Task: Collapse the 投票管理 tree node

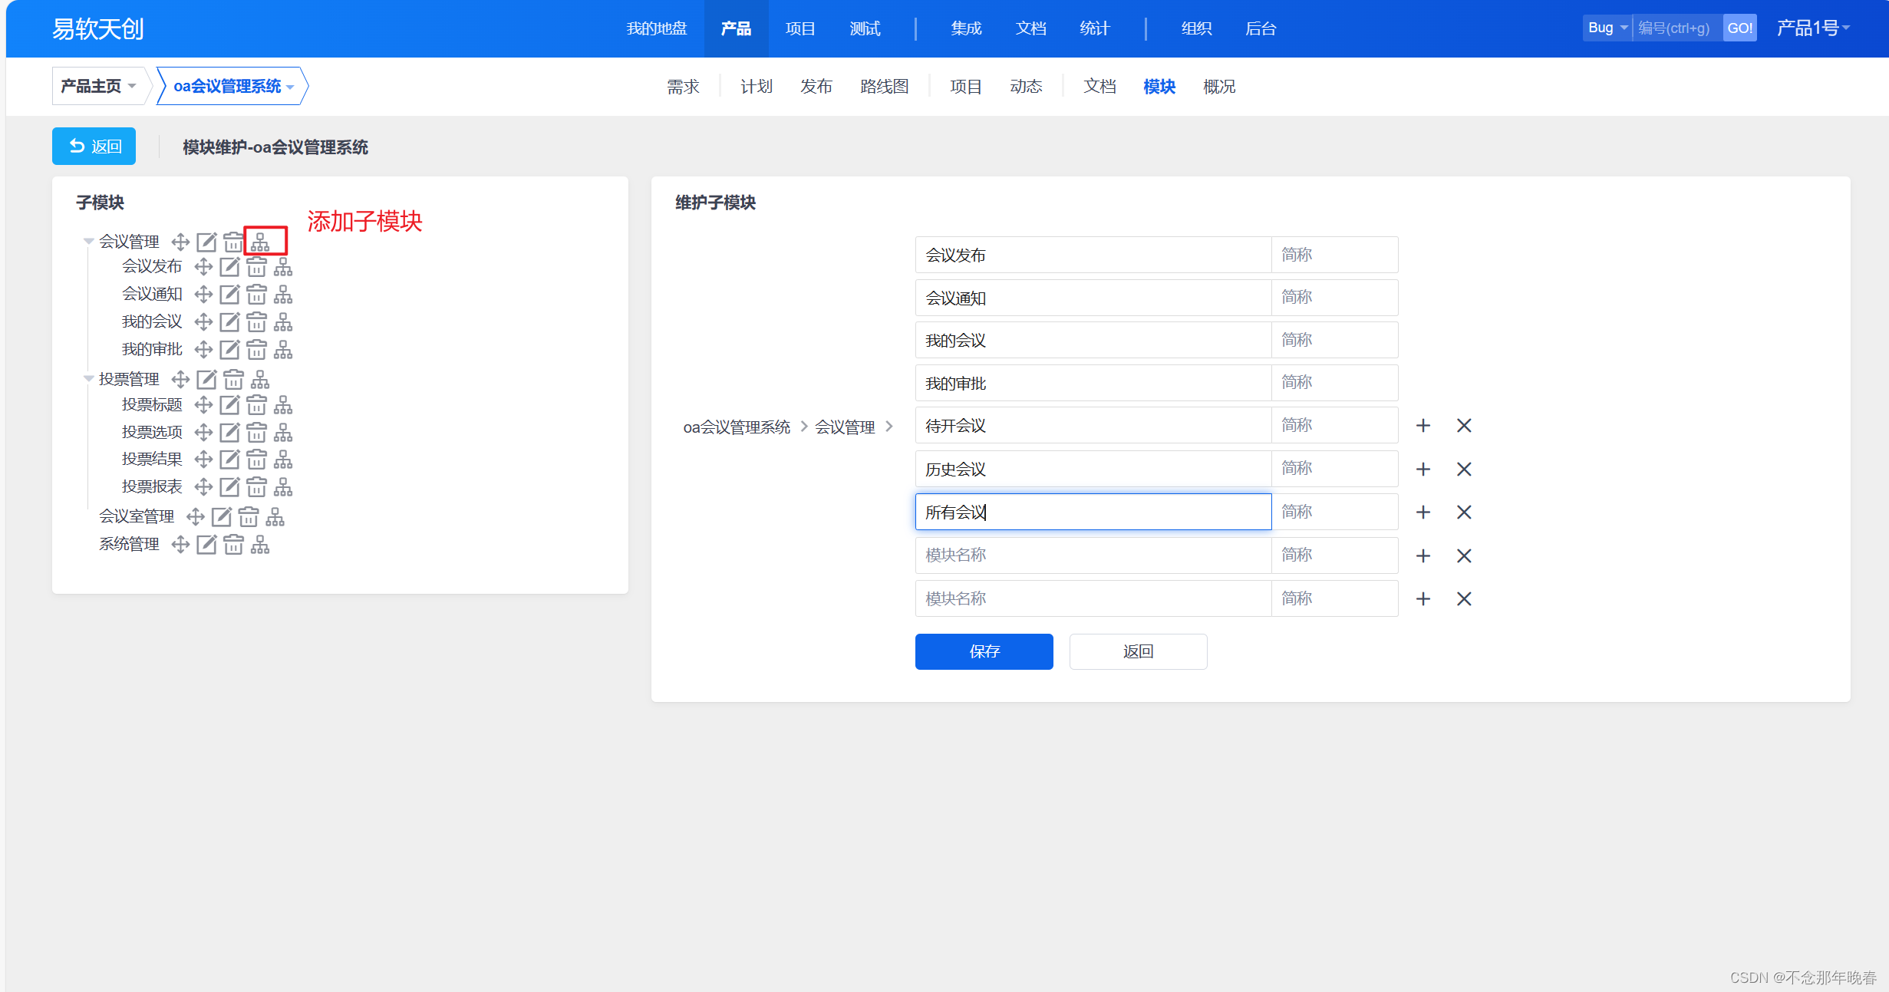Action: pos(88,379)
